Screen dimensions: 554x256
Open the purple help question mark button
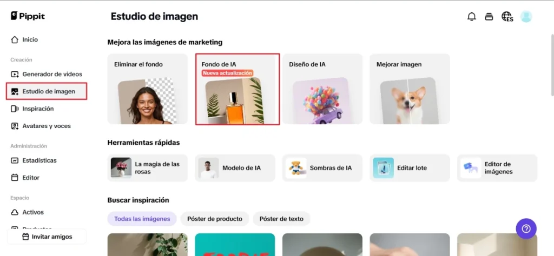coord(526,228)
